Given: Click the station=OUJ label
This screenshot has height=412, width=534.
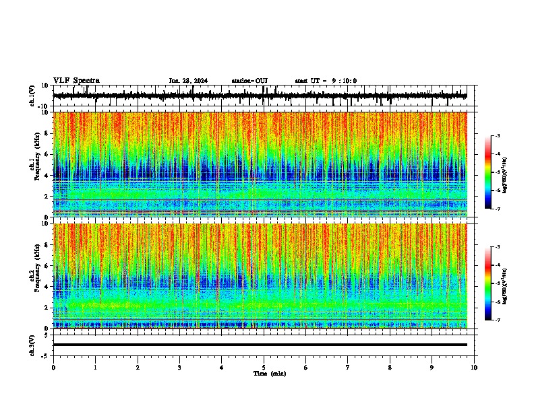Looking at the screenshot, I should click(249, 81).
